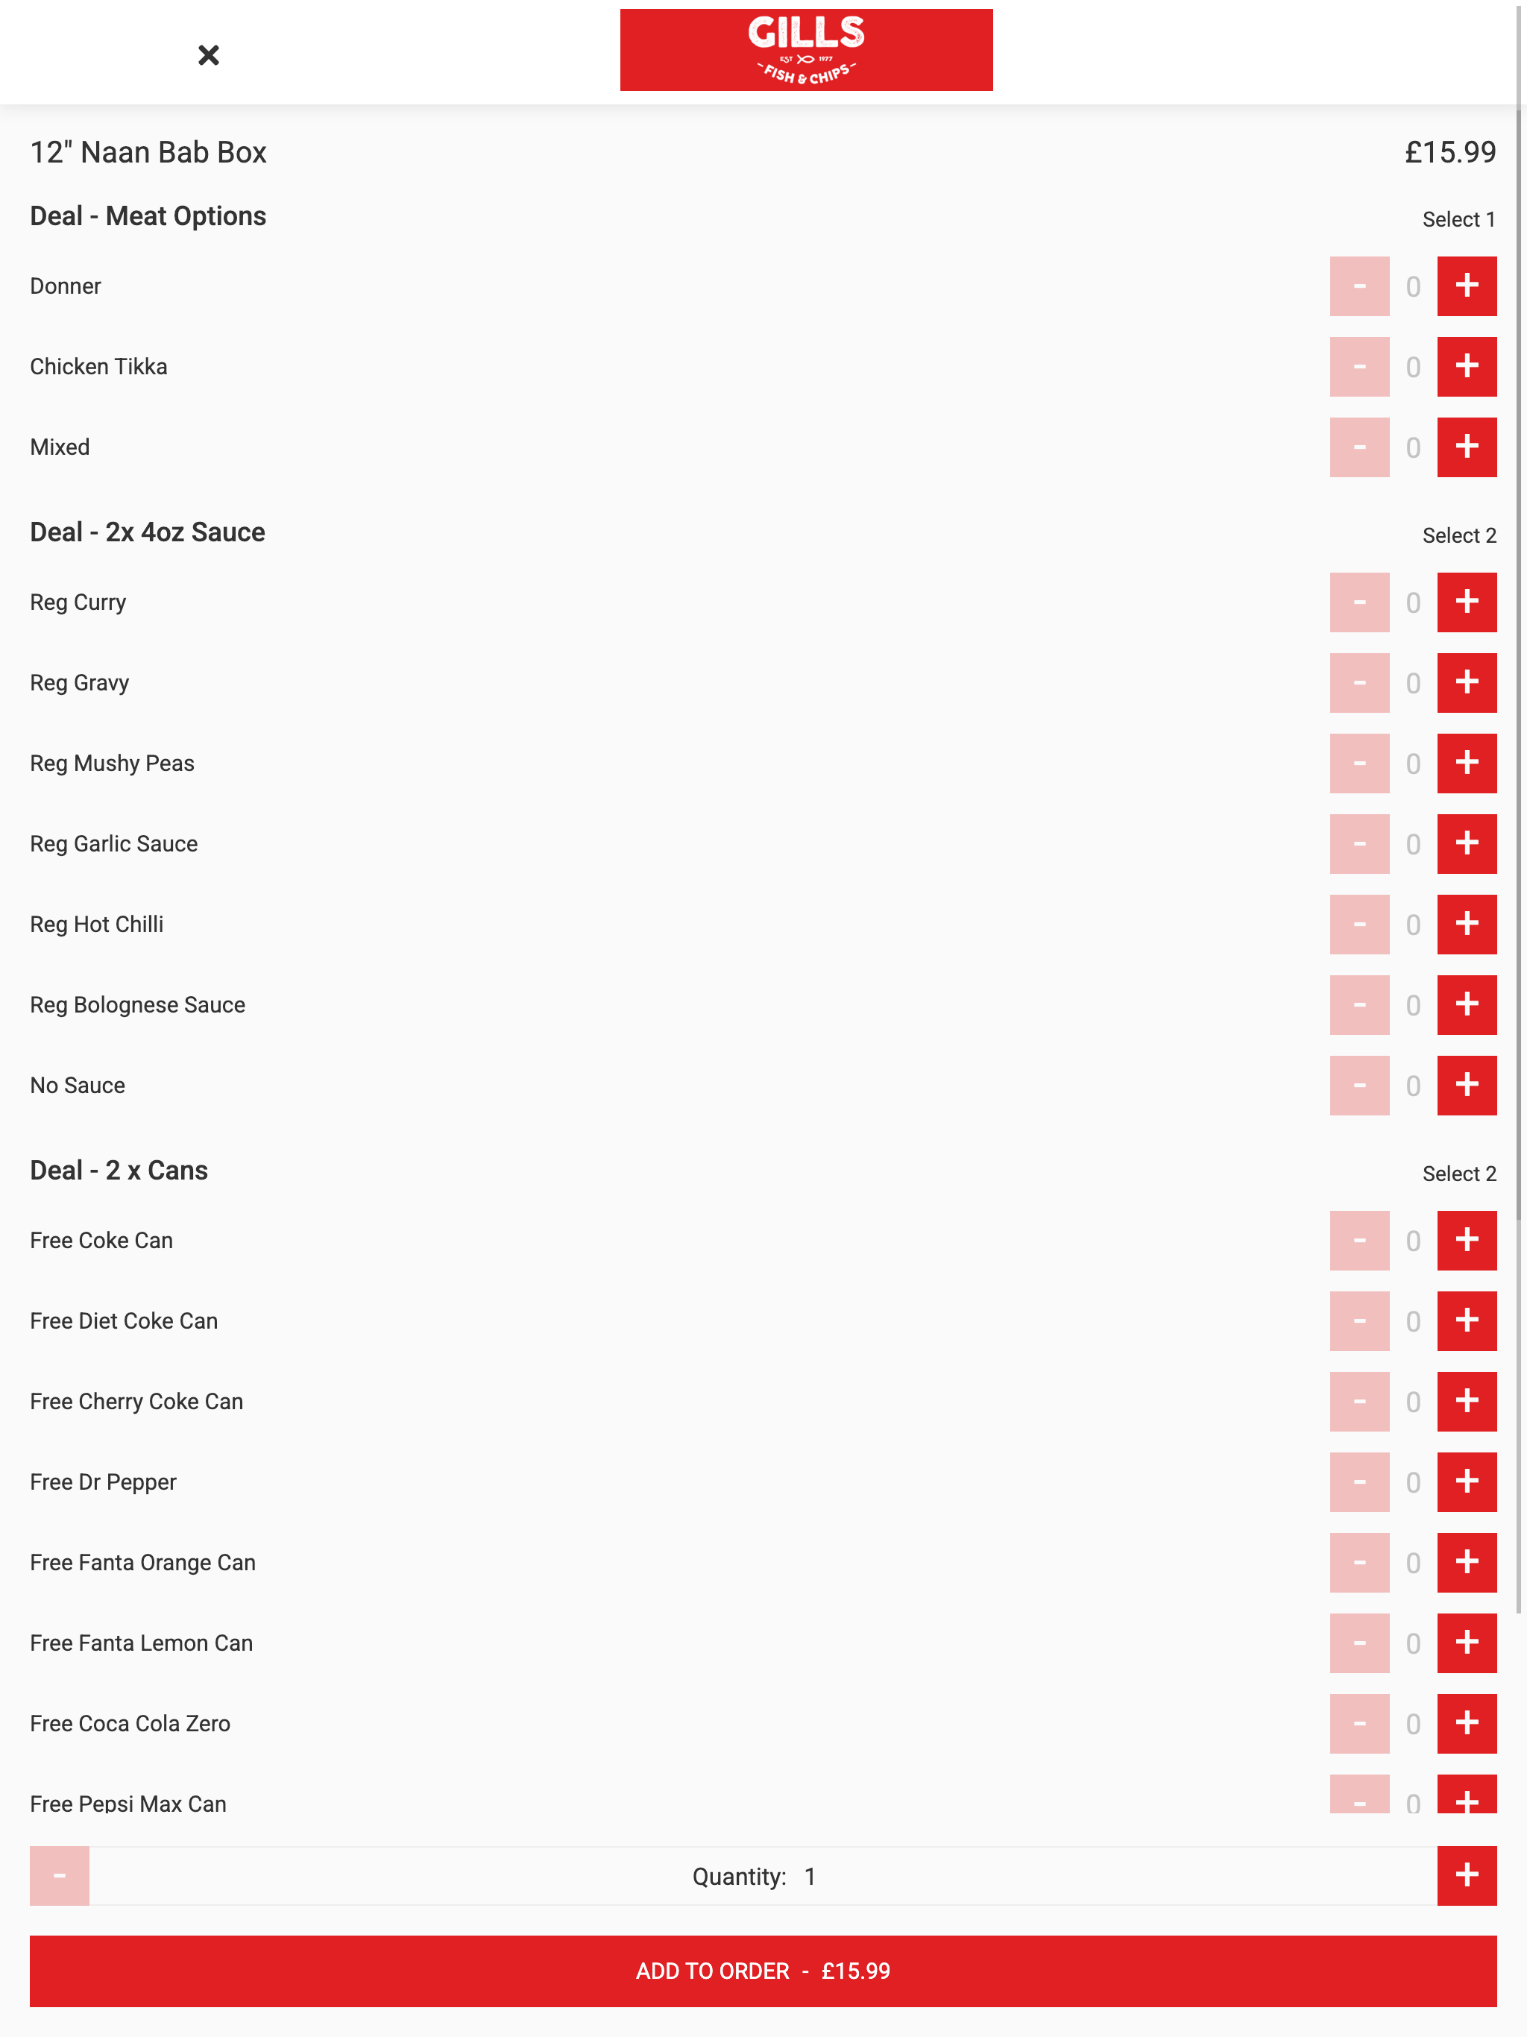The image size is (1527, 2037).
Task: Add a Free Dr Pepper
Action: tap(1466, 1482)
